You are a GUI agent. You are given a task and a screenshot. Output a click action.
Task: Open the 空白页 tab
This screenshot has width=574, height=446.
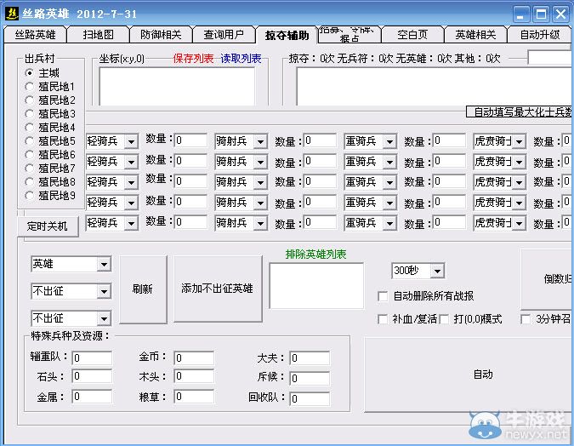point(412,35)
